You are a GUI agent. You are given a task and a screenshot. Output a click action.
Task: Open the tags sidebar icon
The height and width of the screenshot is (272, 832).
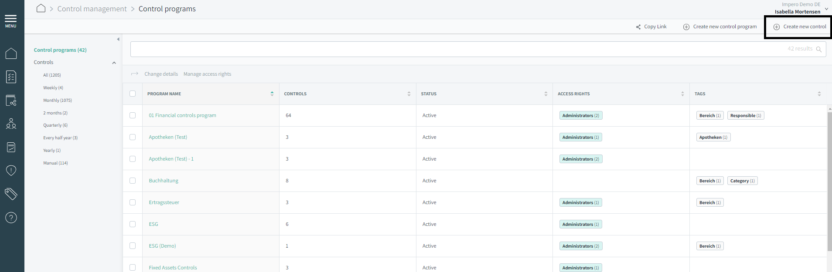click(11, 194)
